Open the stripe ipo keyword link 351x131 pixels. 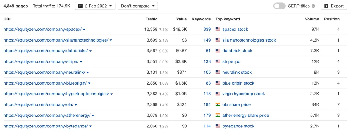(x=231, y=61)
